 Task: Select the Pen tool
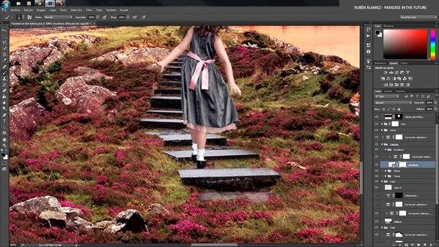4,115
